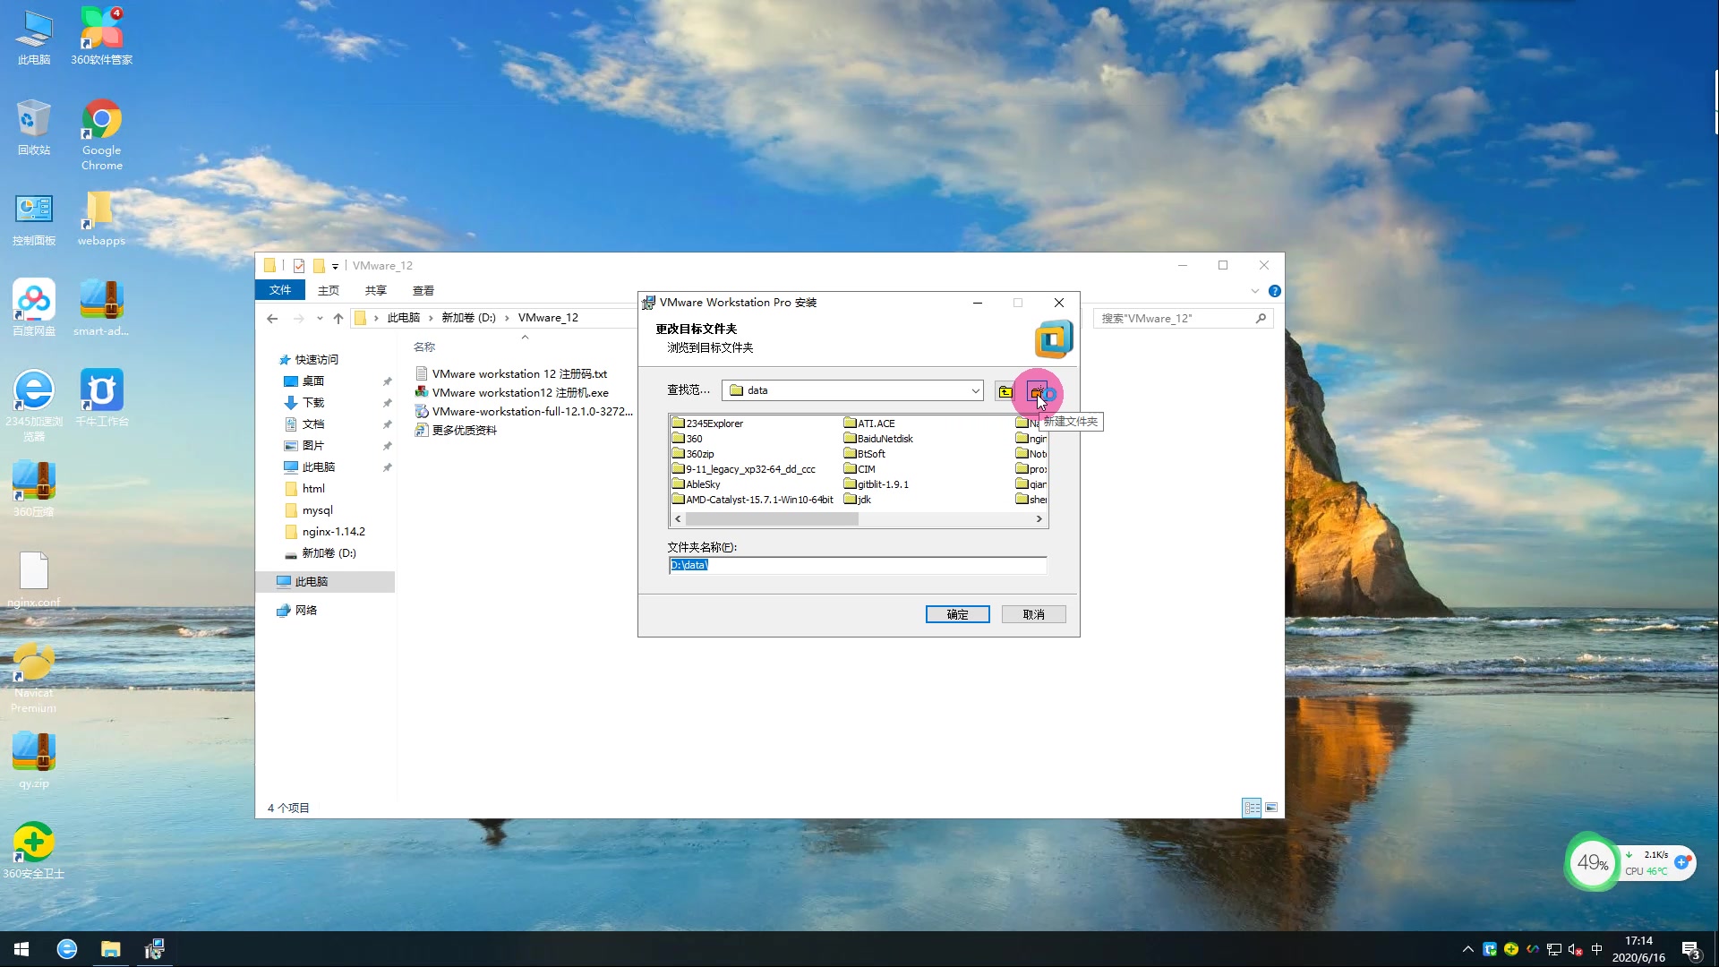
Task: Select the AbleSky folder
Action: 696,484
